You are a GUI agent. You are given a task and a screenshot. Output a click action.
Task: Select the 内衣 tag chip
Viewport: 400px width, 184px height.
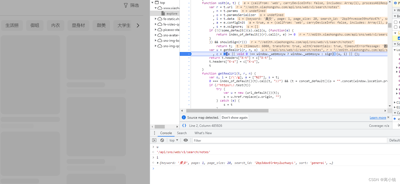pyautogui.click(x=56, y=25)
